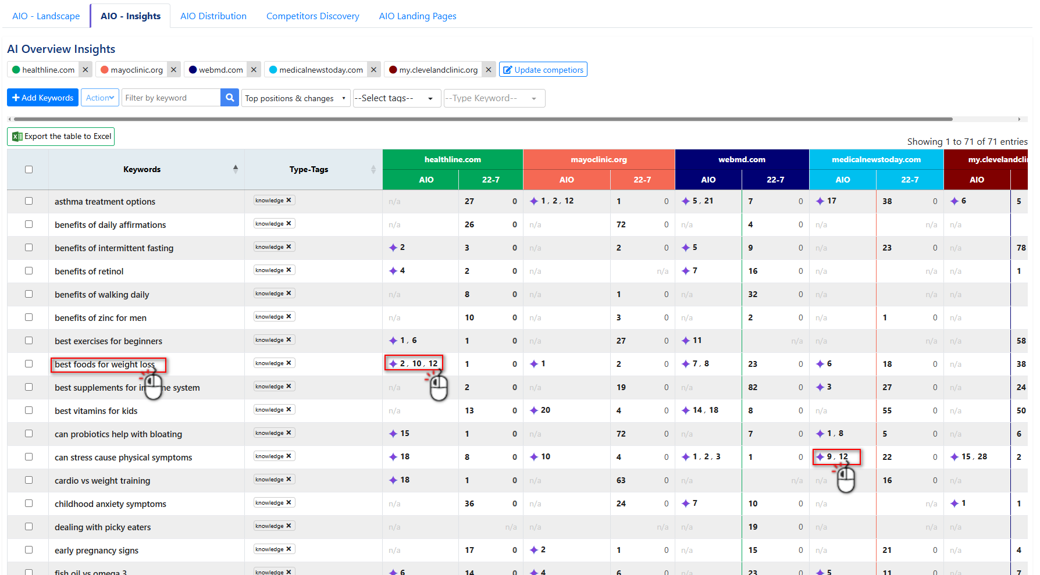Click the webmd.com column header
The image size is (1040, 575).
click(x=742, y=159)
